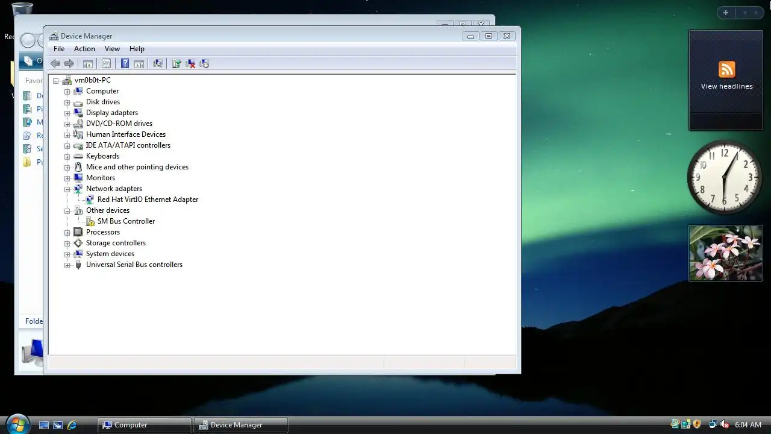The image size is (771, 434).
Task: Click the flower slideshow gadget picture
Action: (726, 253)
